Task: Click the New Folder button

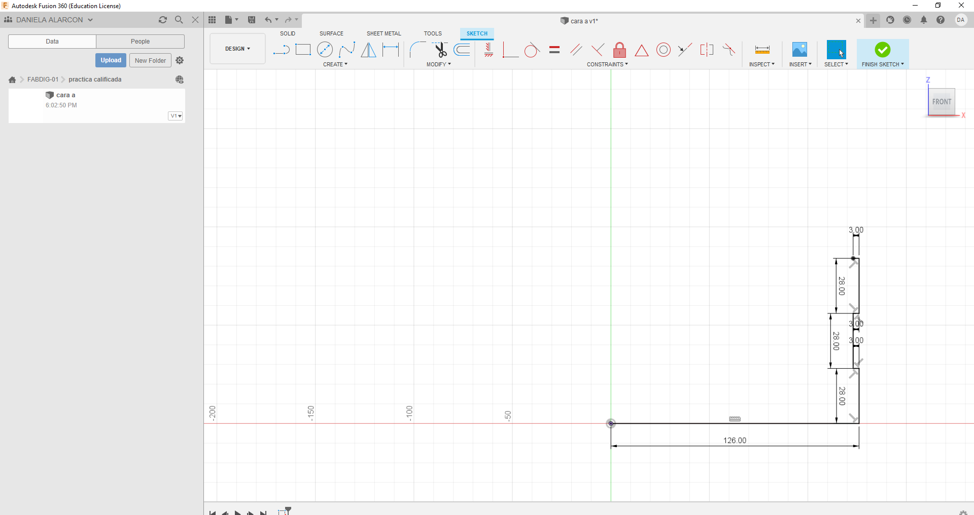Action: (150, 60)
